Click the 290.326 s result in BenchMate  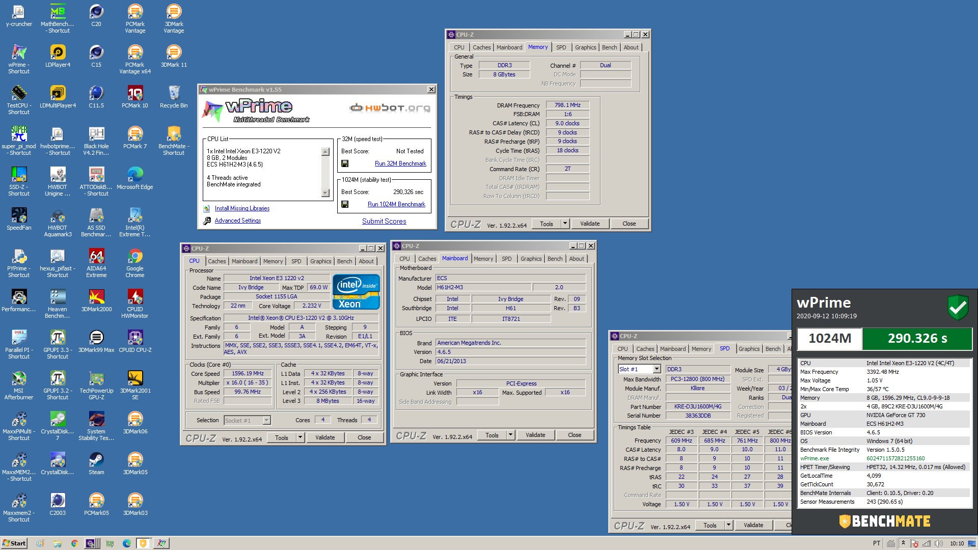[917, 338]
